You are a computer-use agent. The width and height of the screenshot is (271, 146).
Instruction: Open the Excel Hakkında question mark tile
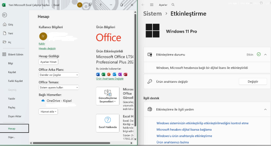(108, 123)
